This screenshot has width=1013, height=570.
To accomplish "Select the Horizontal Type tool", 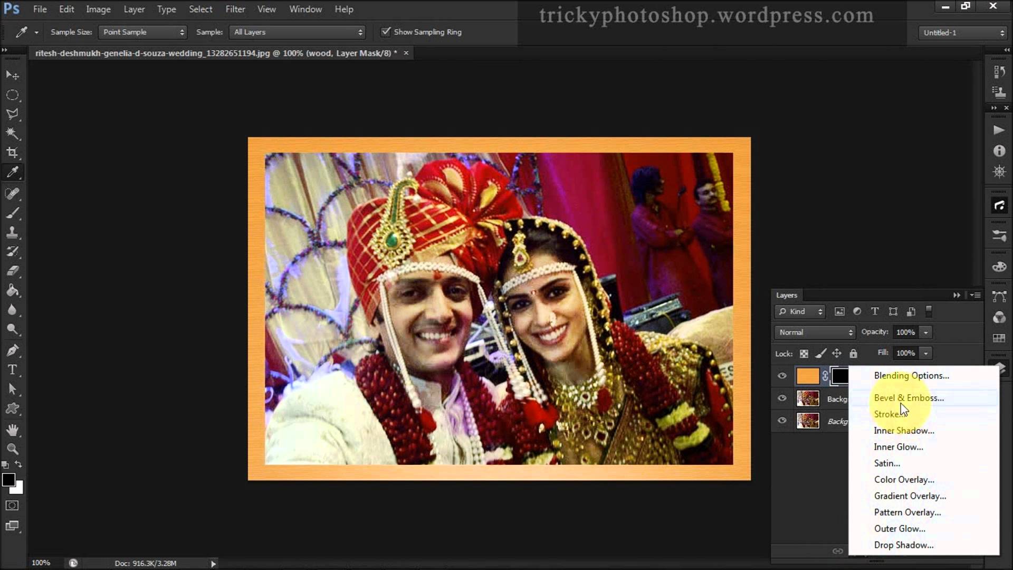I will point(12,369).
